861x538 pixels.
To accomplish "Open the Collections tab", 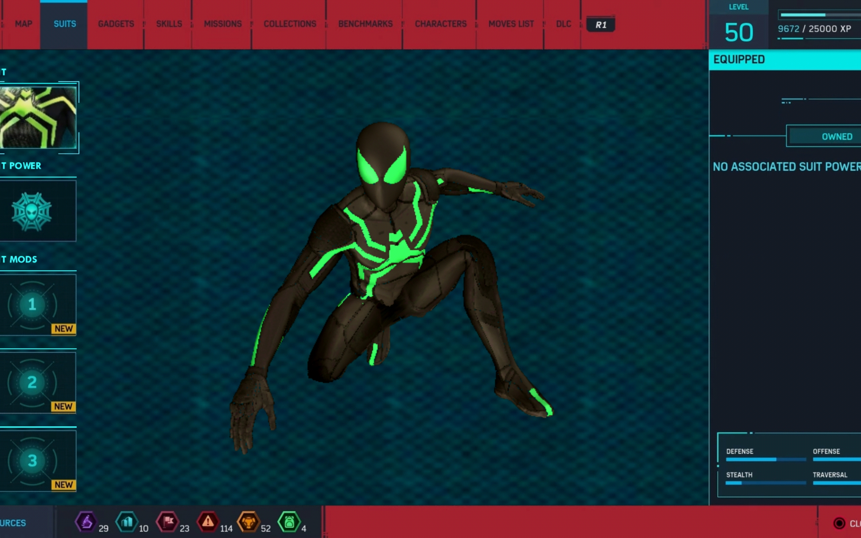I will [x=290, y=24].
